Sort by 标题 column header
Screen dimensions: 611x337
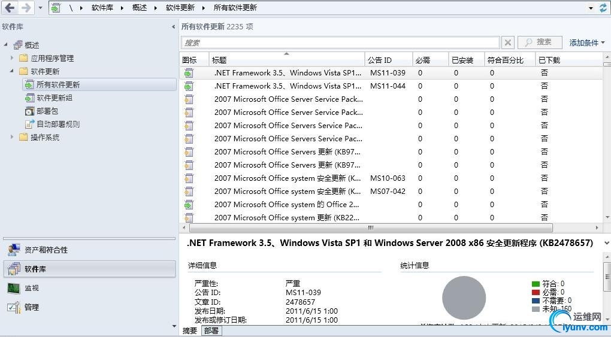point(287,60)
